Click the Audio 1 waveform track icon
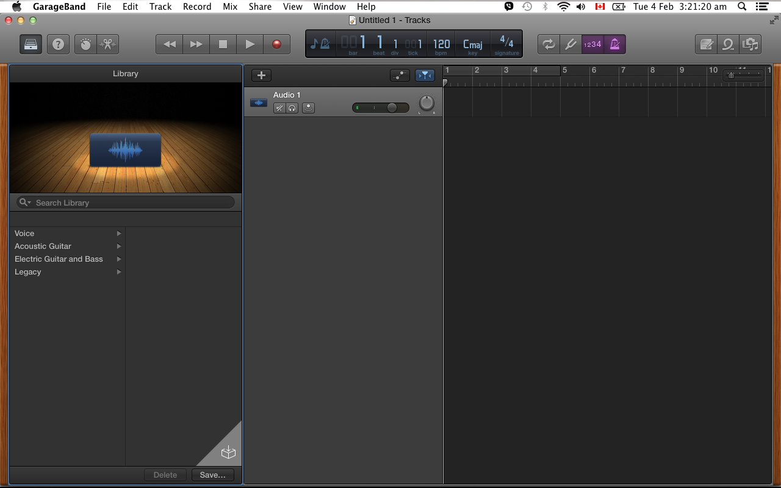 pyautogui.click(x=259, y=102)
